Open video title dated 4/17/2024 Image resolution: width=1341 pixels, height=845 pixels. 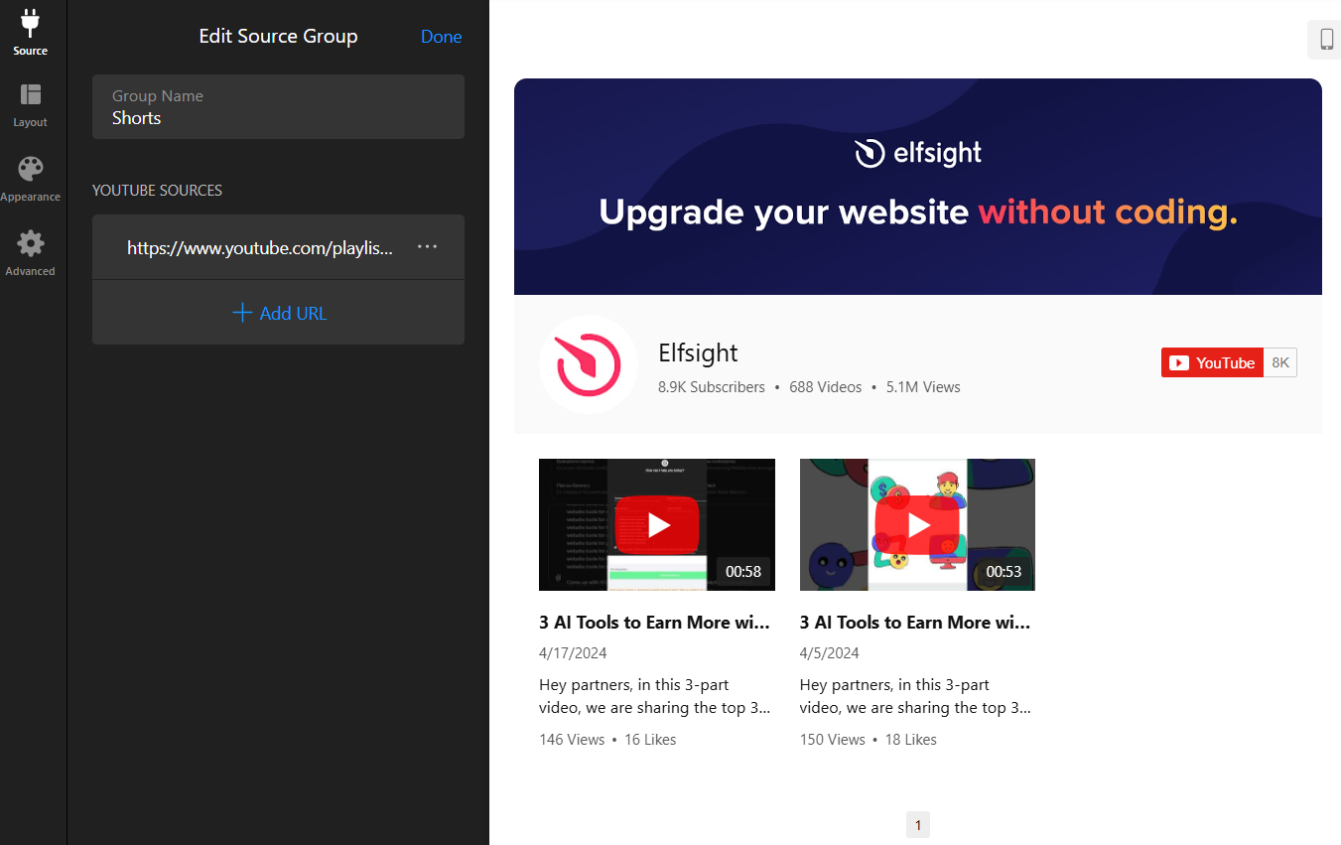(655, 623)
